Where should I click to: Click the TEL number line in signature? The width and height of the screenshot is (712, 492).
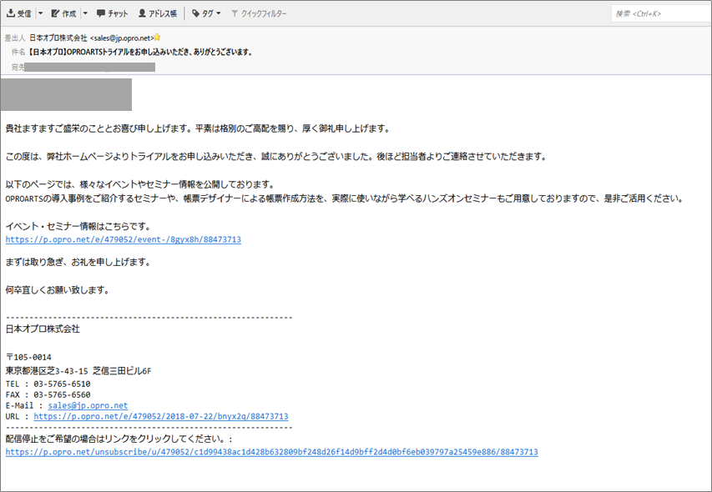(48, 384)
